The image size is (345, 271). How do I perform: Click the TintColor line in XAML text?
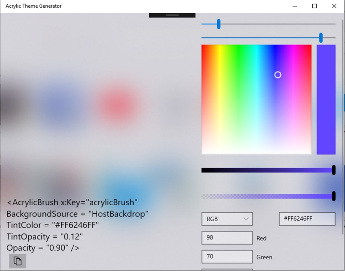pyautogui.click(x=53, y=225)
